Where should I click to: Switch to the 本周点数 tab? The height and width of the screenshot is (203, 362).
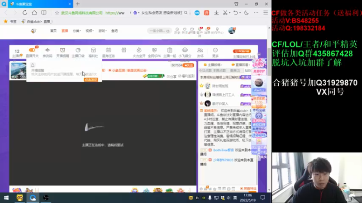[219, 70]
